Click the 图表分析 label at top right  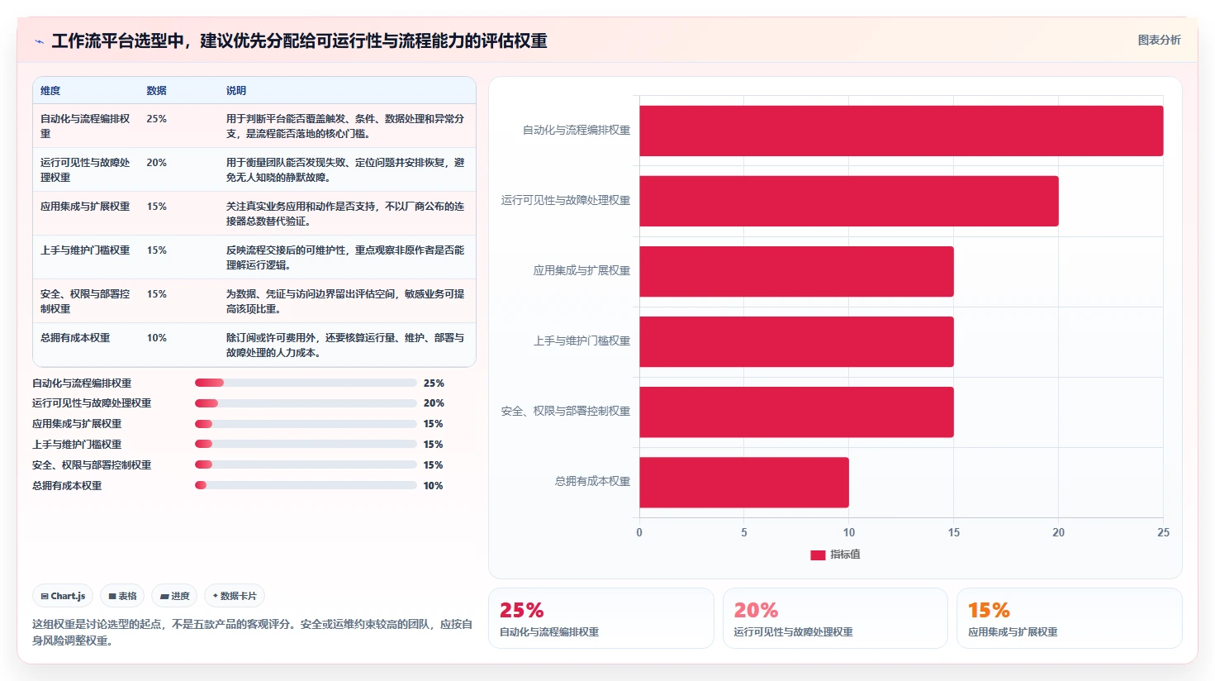point(1159,40)
